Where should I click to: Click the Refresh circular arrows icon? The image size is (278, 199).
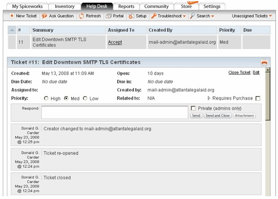82,16
